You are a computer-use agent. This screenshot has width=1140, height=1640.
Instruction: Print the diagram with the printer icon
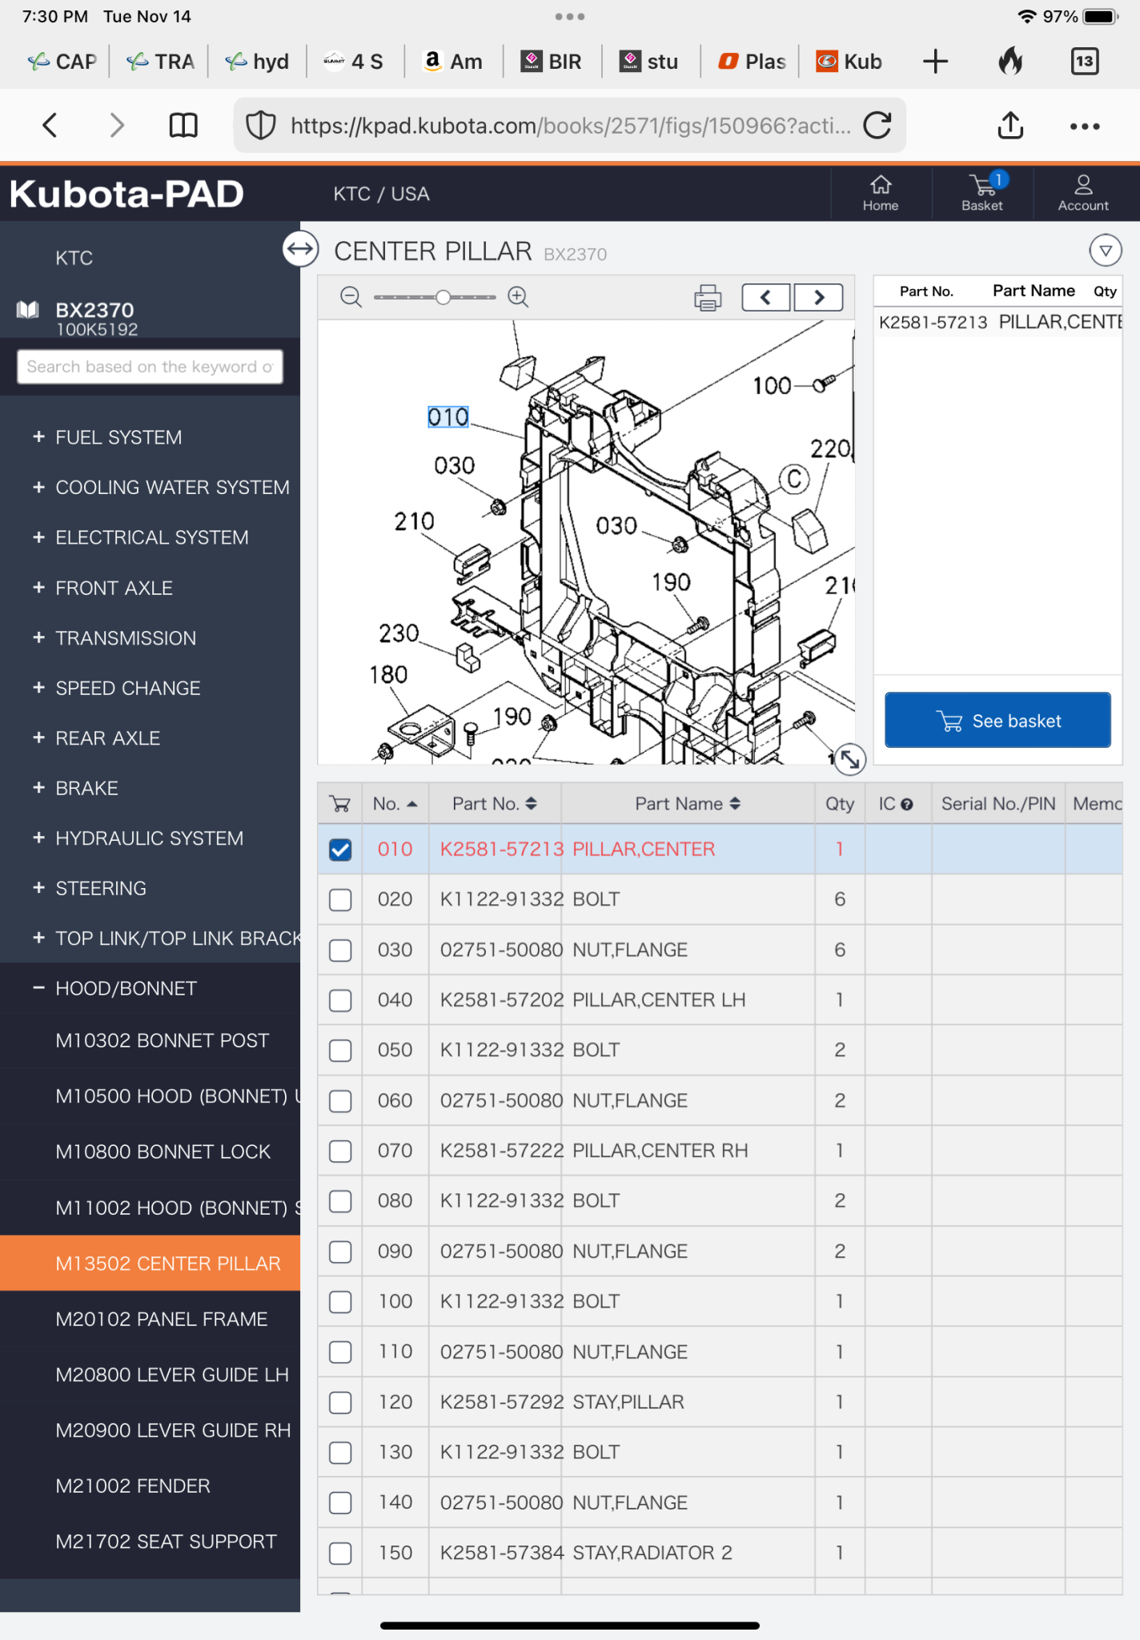point(708,297)
